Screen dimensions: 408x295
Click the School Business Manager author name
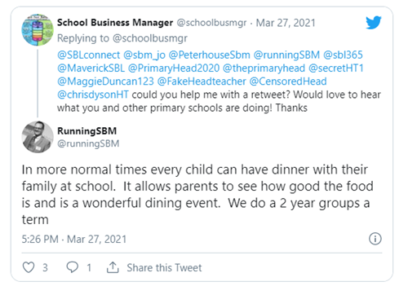(115, 23)
